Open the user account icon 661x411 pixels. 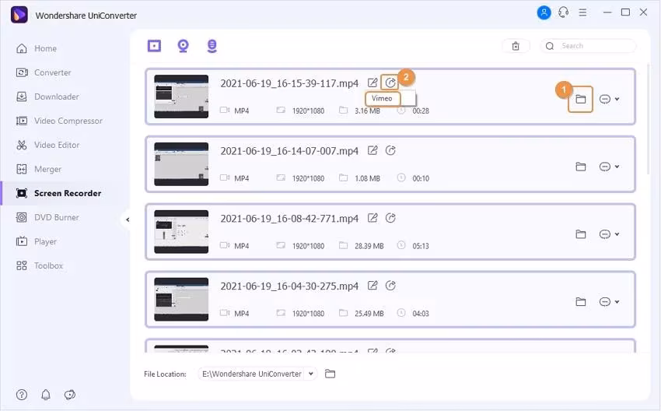click(544, 12)
